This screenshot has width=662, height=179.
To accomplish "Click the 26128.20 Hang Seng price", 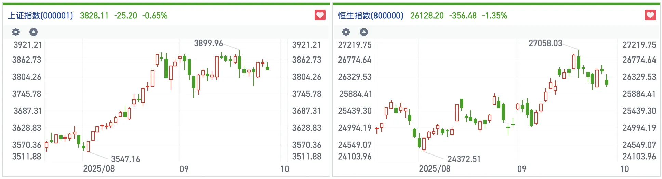I will click(x=427, y=16).
